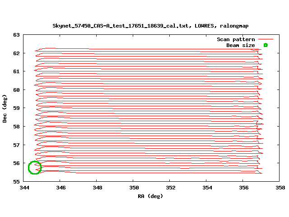Image resolution: width=289 pixels, height=217 pixels.
Task: Click the plot title Skynet_57450_CAS-A_test text
Action: pos(150,26)
